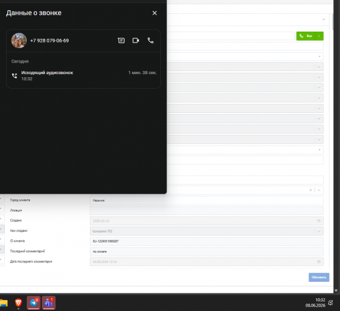
Task: Select phone number +7 928 079-06-69
Action: (49, 41)
